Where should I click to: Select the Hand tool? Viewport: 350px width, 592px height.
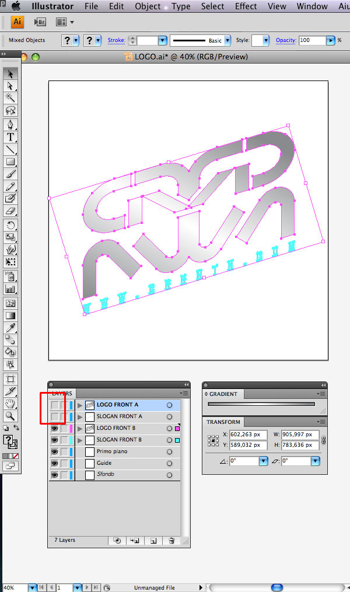[10, 404]
